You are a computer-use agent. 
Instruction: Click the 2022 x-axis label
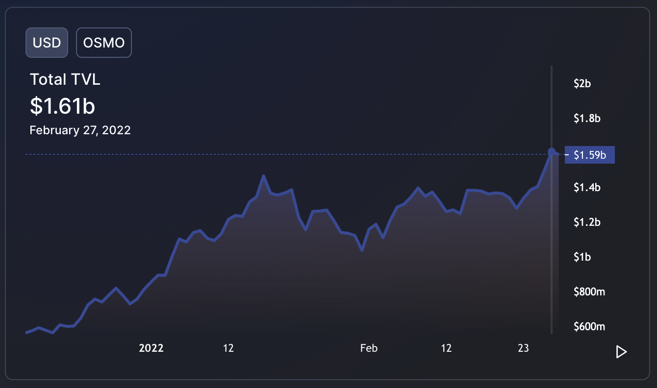click(152, 348)
